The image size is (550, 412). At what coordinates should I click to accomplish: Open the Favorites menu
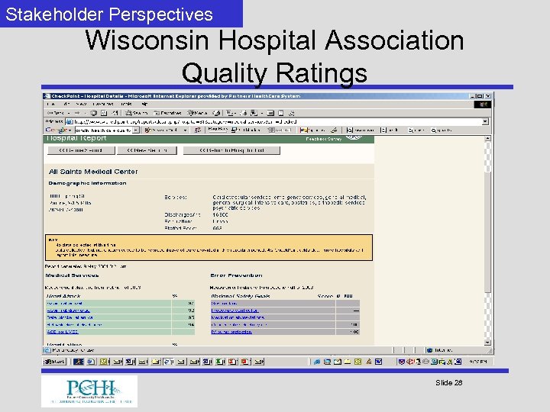103,104
